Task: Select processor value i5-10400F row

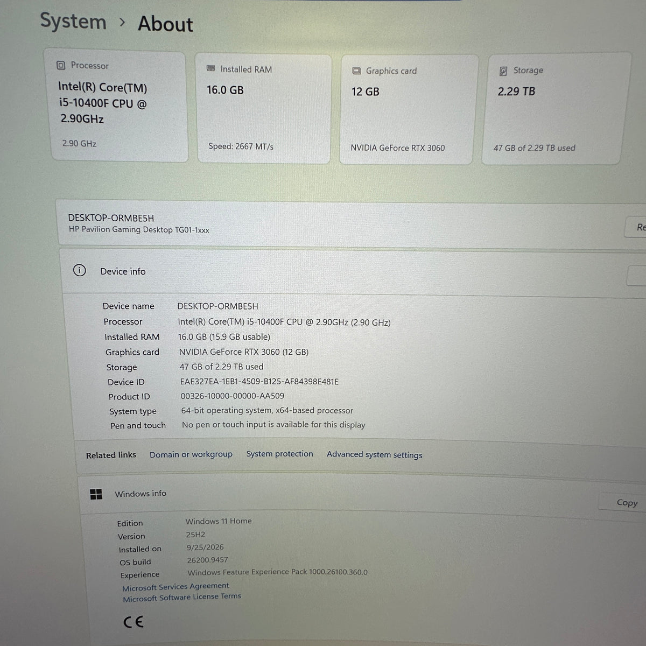Action: (x=284, y=322)
